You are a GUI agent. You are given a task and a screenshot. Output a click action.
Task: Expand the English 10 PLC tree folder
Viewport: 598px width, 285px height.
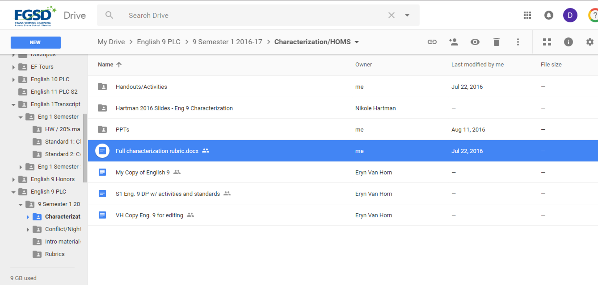tap(13, 80)
